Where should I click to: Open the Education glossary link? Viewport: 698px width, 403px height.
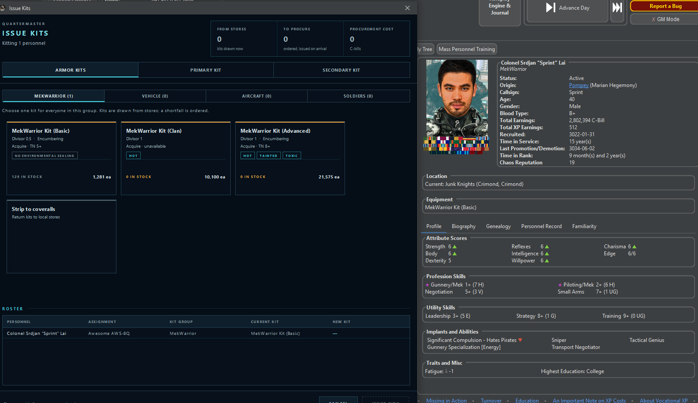(x=527, y=400)
